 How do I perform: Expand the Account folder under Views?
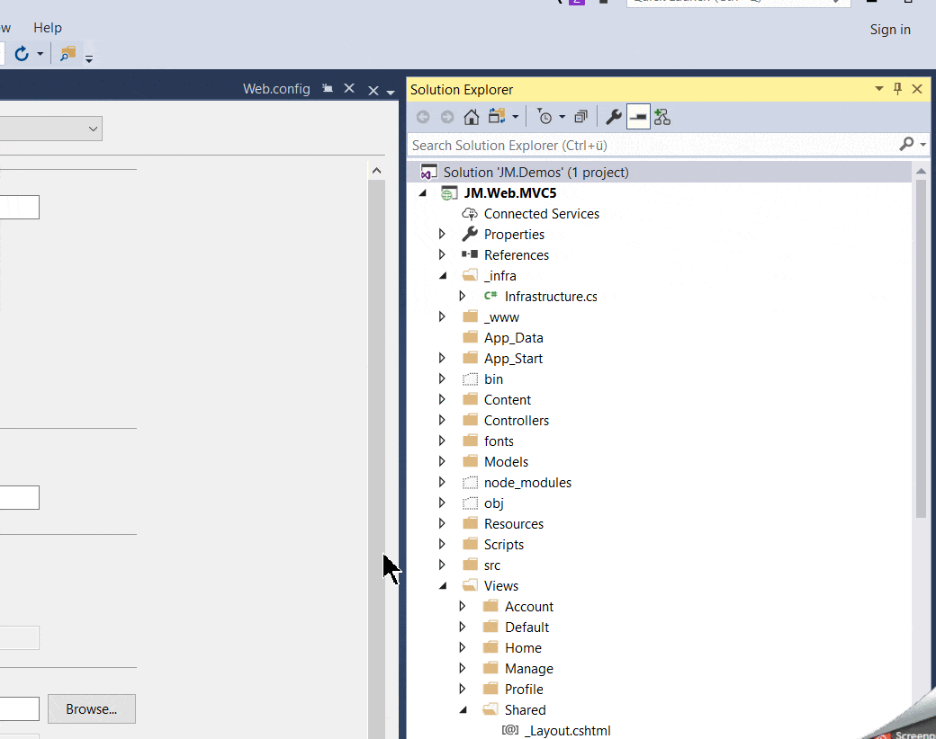click(x=462, y=606)
